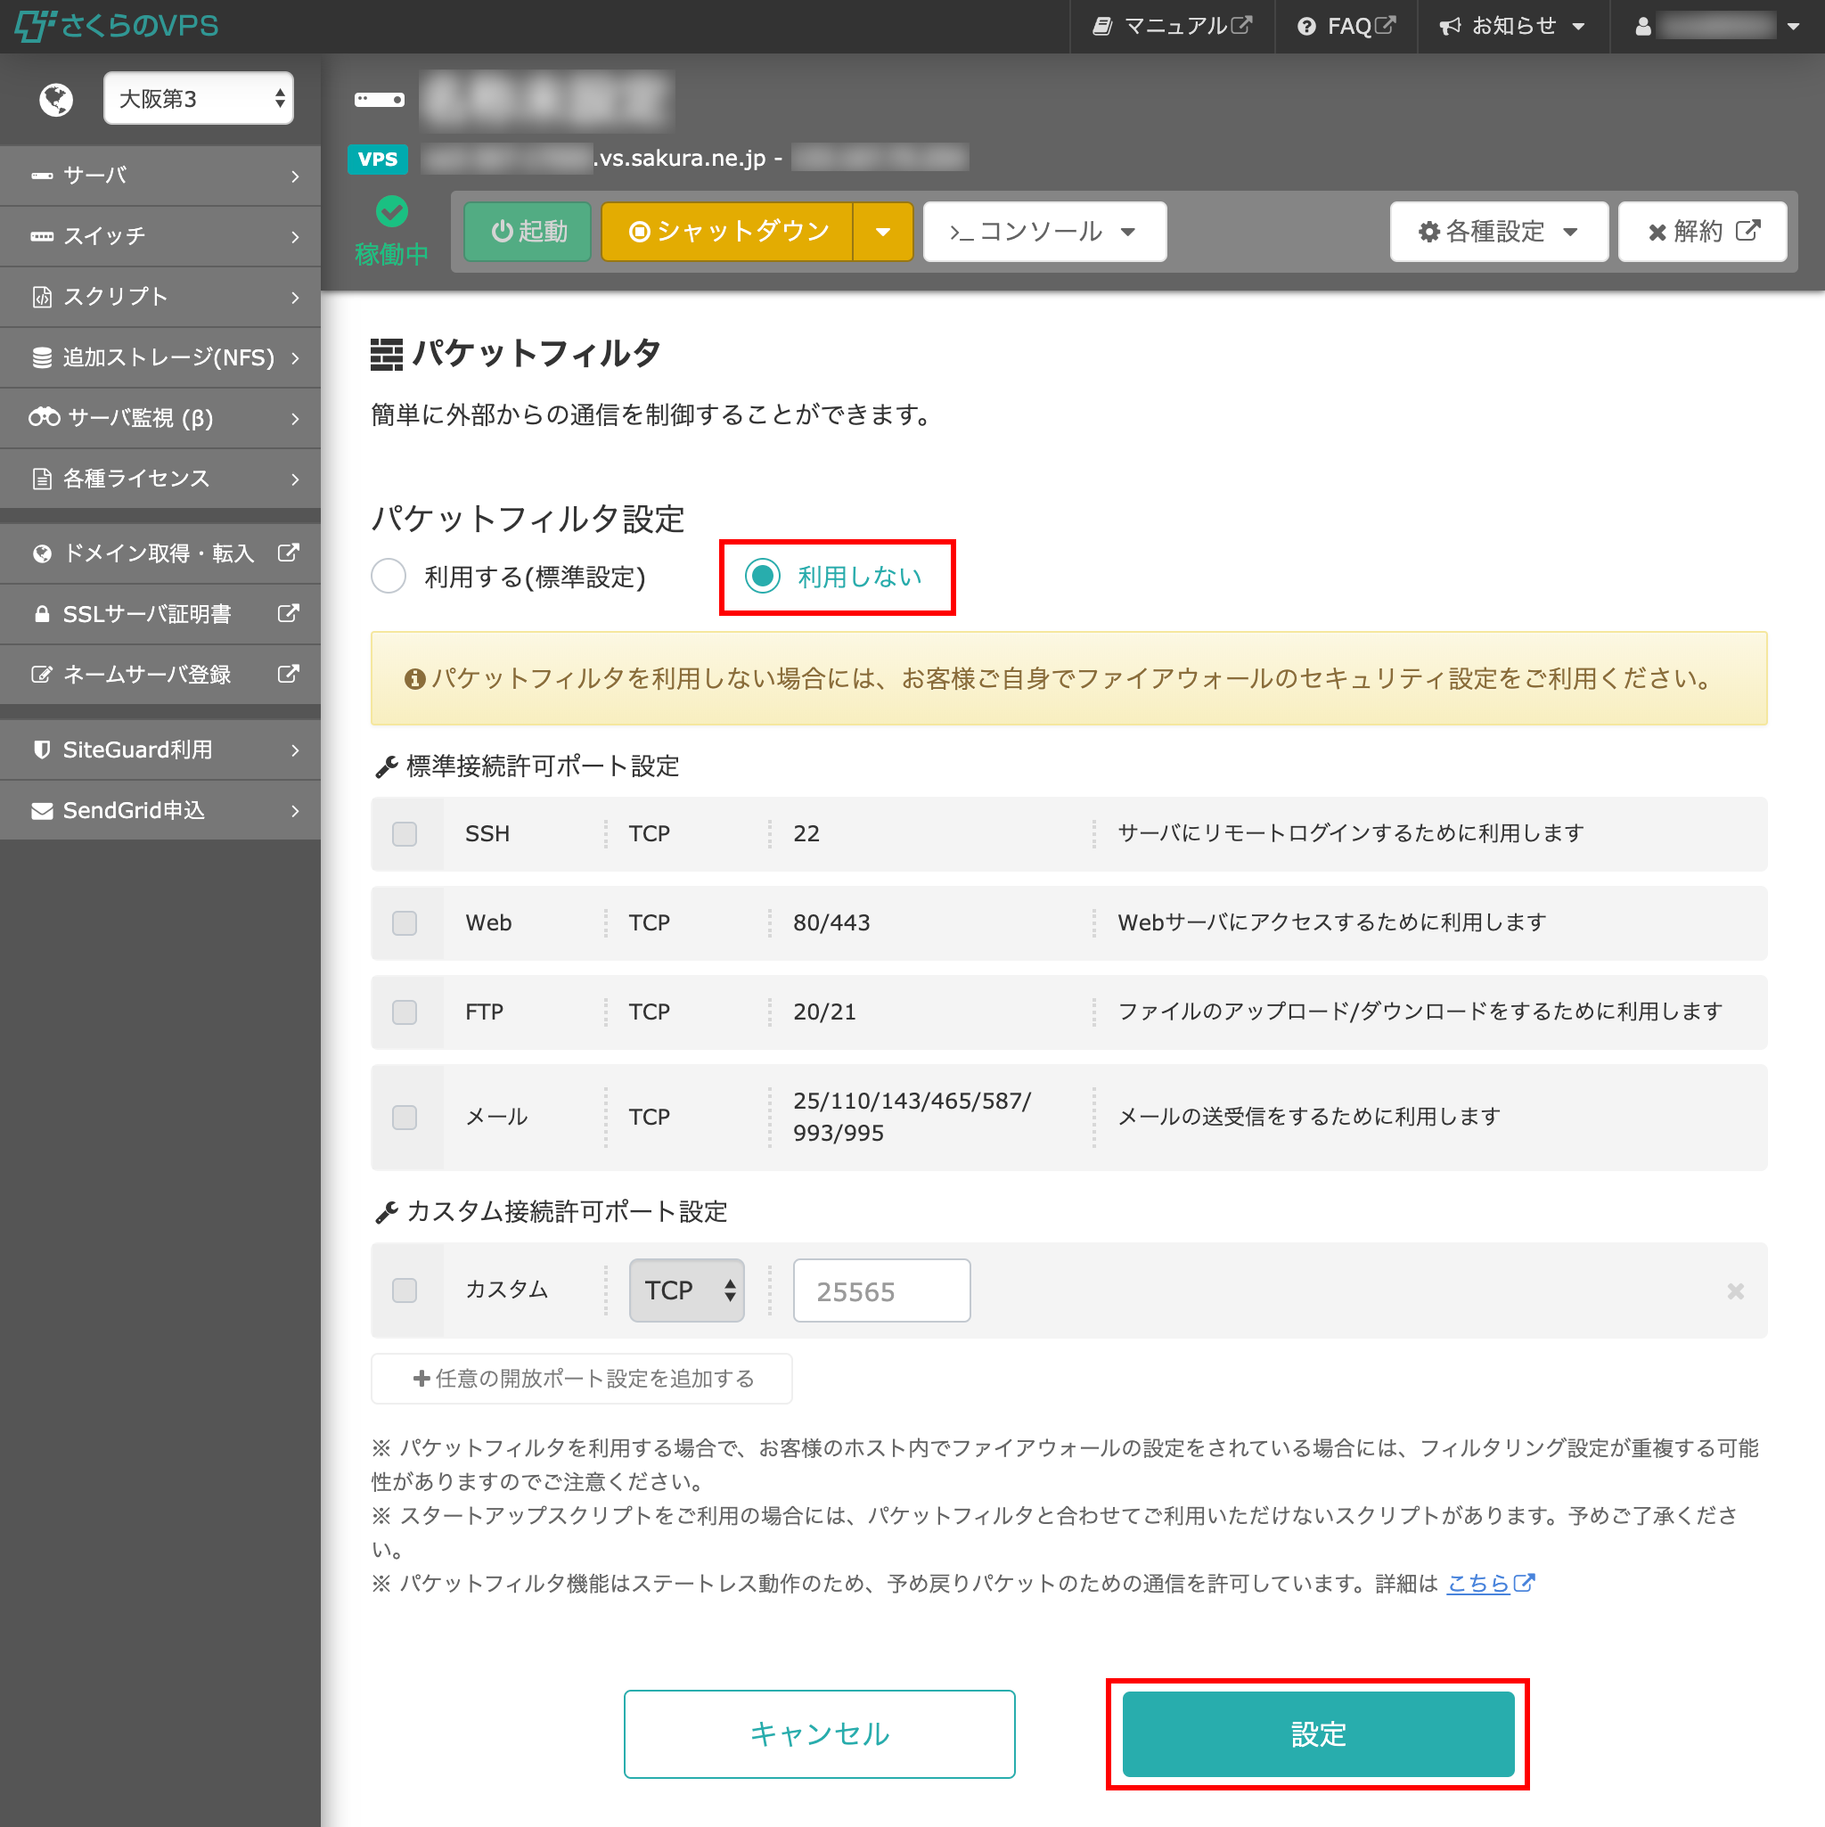Open the external link icon next to こちら

pos(1523,1582)
